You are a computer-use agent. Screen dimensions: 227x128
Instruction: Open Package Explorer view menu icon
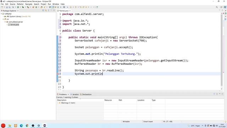pyautogui.click(x=49, y=10)
